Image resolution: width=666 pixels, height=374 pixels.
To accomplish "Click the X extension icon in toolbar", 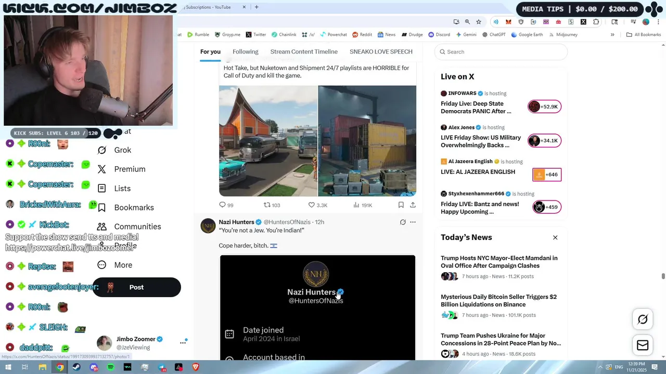I will (583, 22).
